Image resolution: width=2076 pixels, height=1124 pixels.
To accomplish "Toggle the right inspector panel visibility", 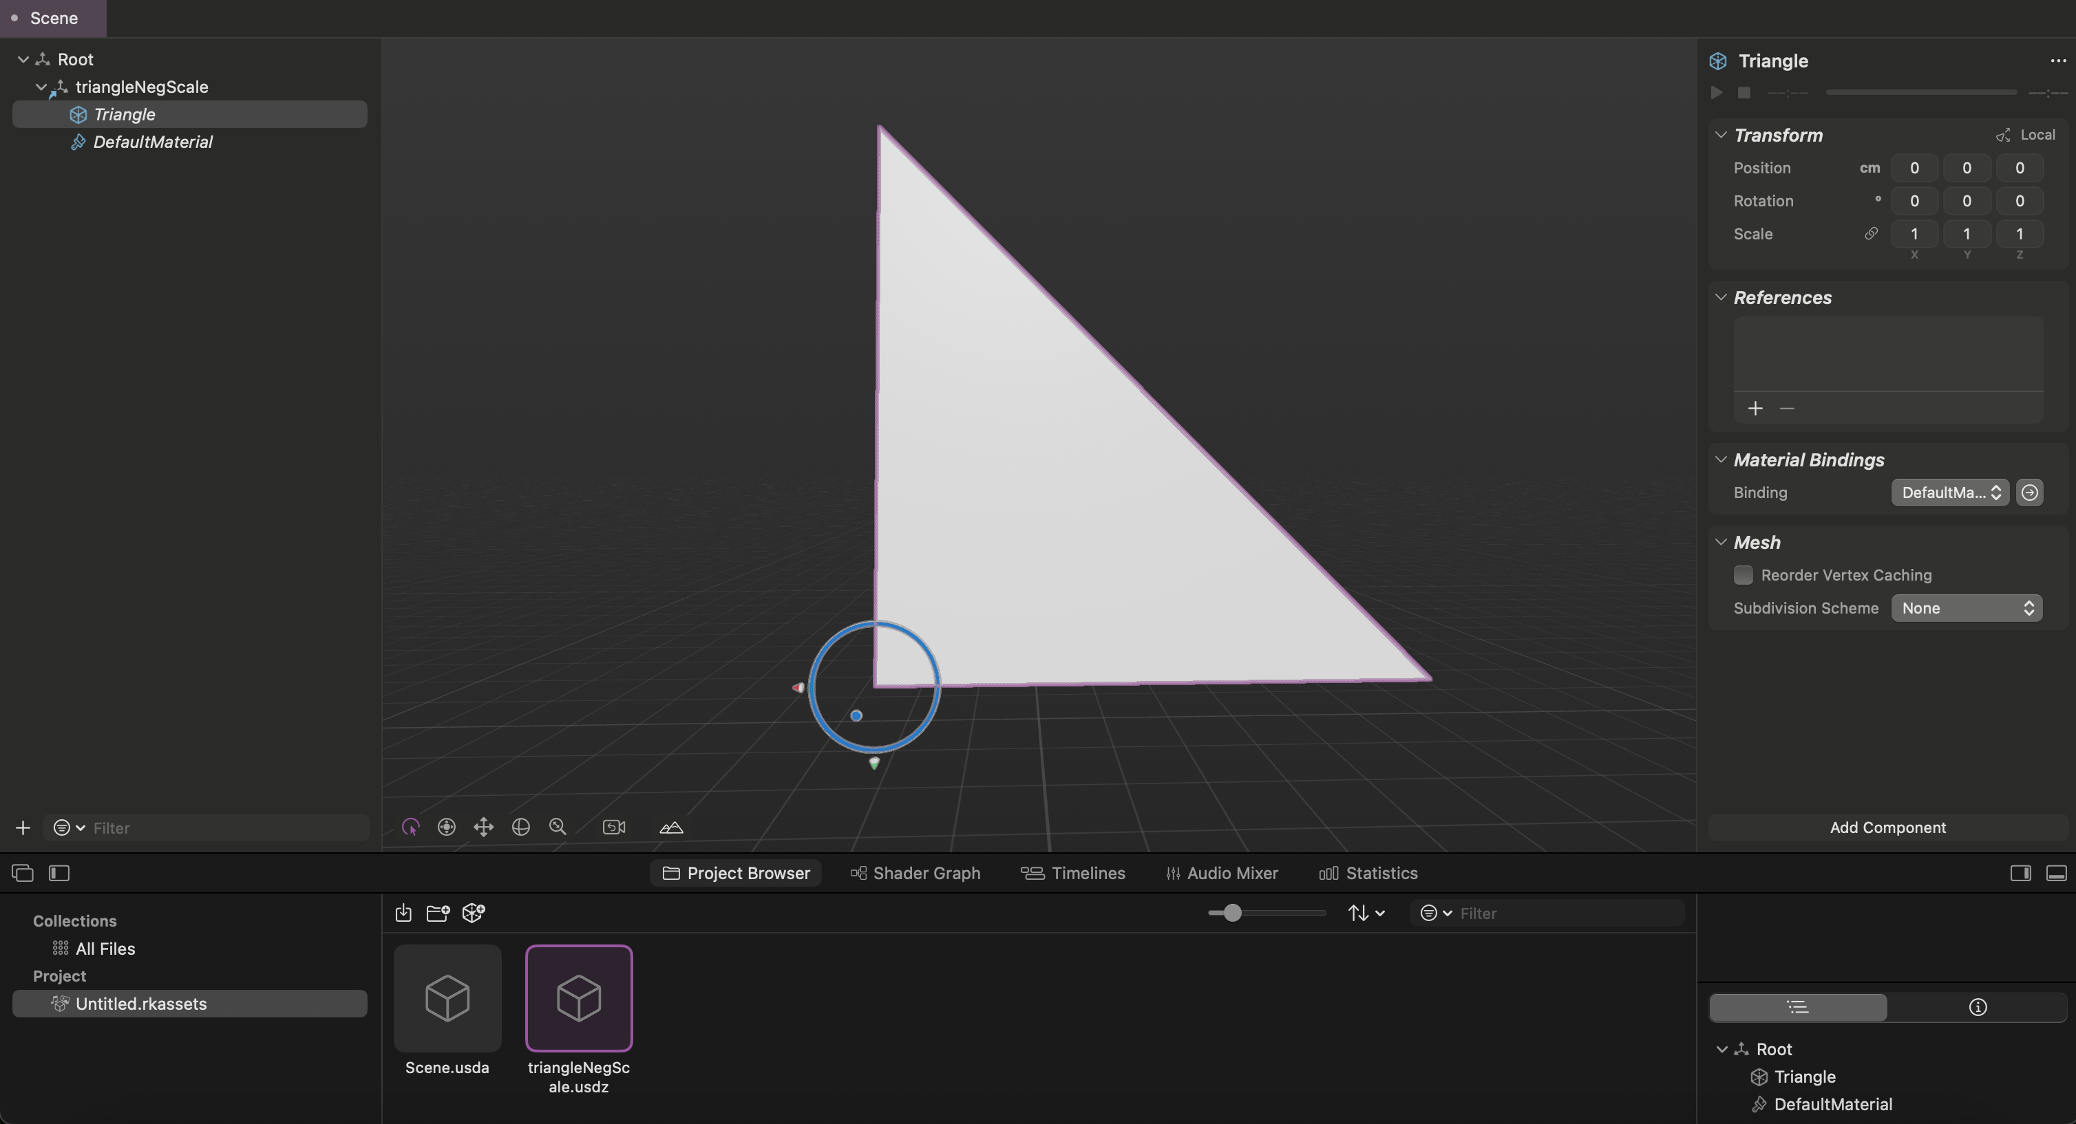I will (2020, 873).
